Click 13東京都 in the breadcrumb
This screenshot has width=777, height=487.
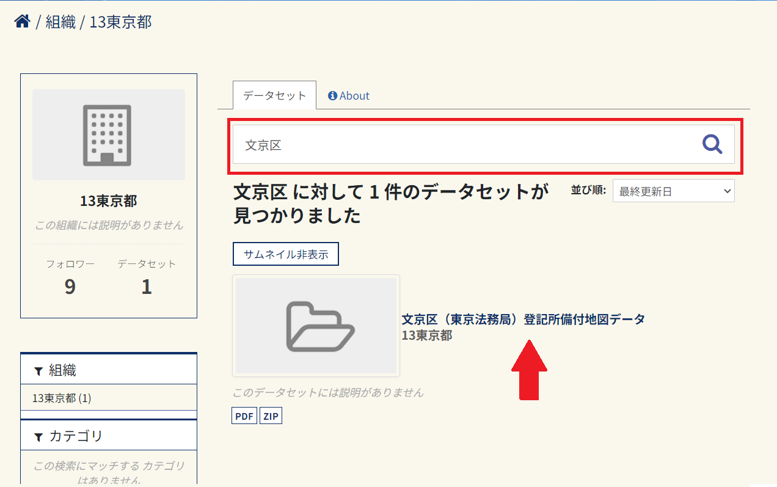click(x=120, y=23)
